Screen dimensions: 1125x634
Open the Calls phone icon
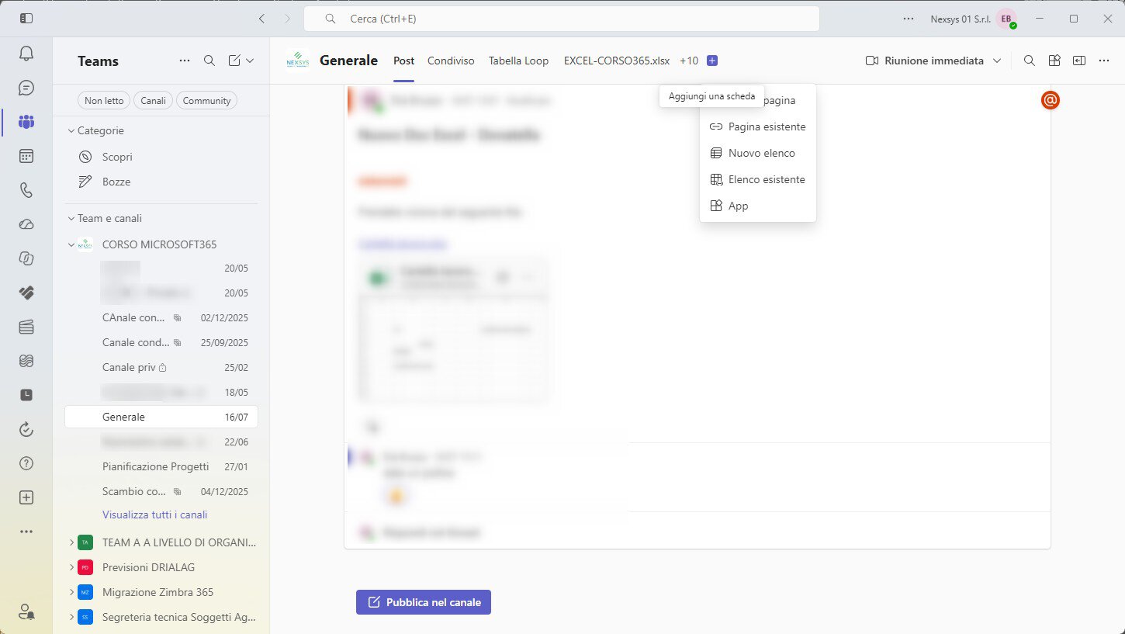pyautogui.click(x=26, y=190)
